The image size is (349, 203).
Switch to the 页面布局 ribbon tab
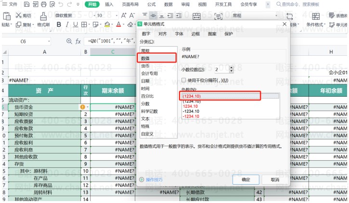[130, 4]
